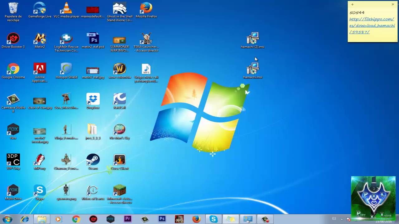Launch TERA-Launcher Acceso directo shortcut

tap(146, 42)
